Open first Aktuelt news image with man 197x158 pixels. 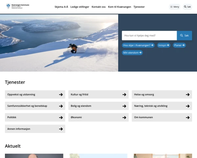click(x=34, y=156)
